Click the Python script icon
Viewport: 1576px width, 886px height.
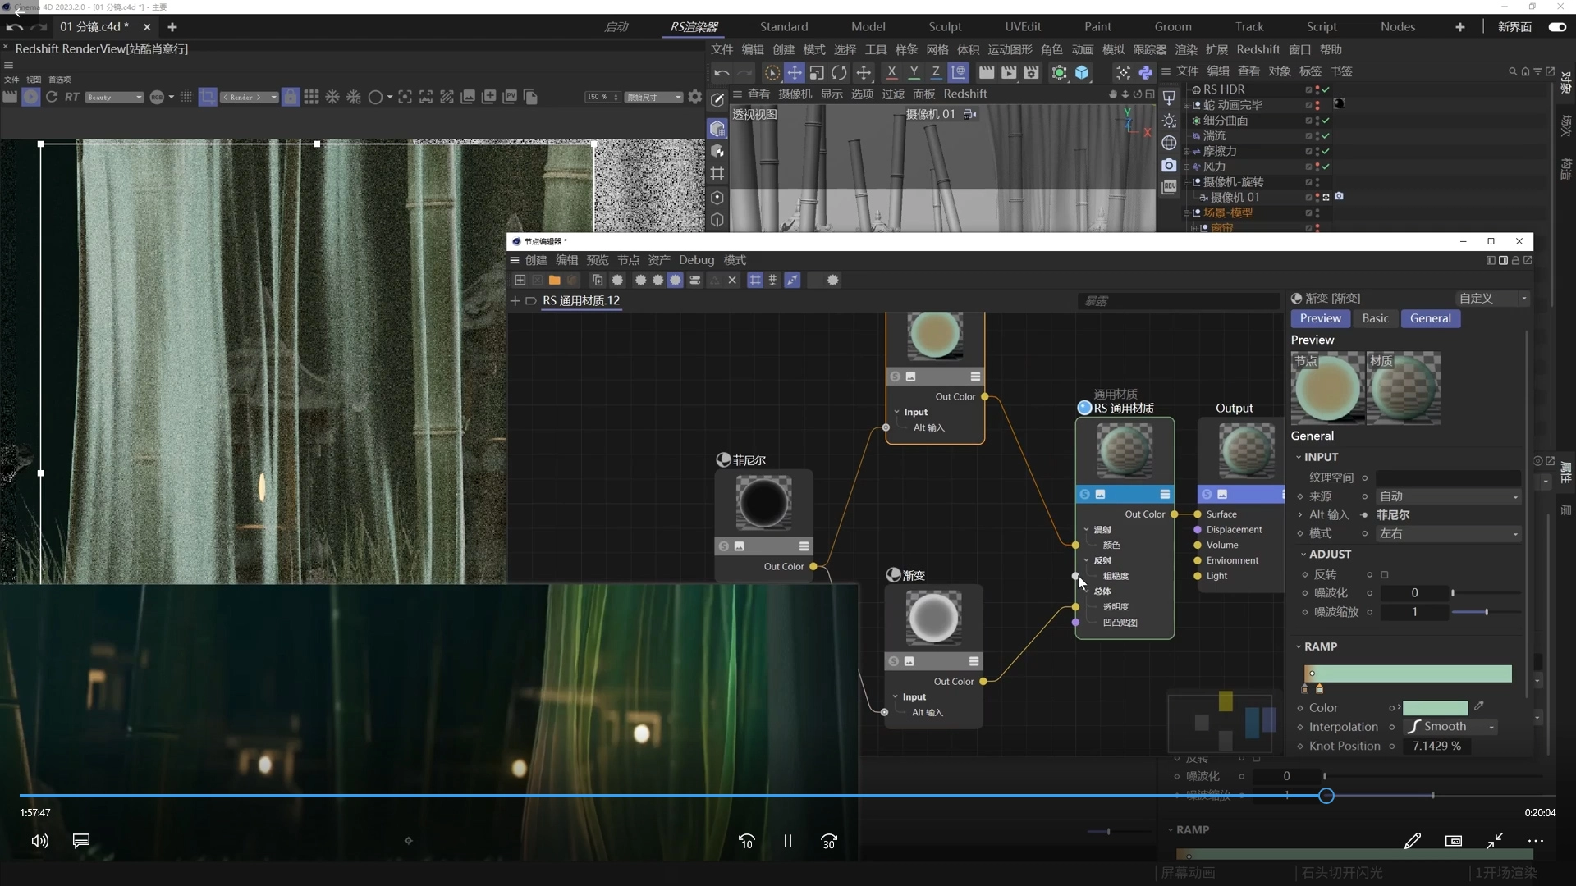tap(1146, 73)
